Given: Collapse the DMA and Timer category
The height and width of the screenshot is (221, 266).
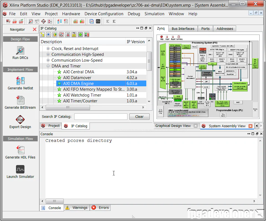Looking at the screenshot, I should [48, 66].
